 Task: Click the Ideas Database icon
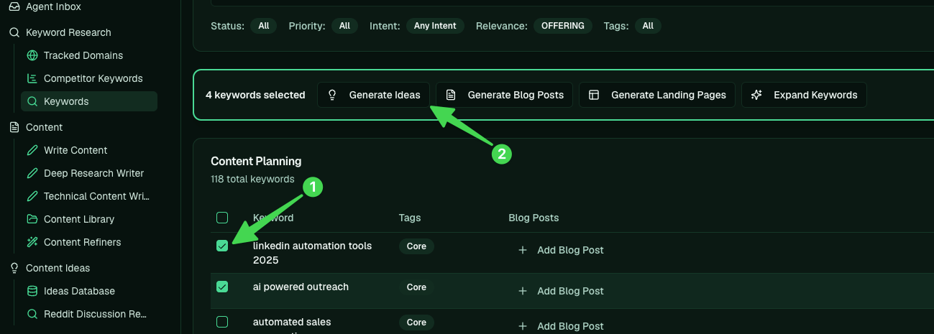(32, 291)
